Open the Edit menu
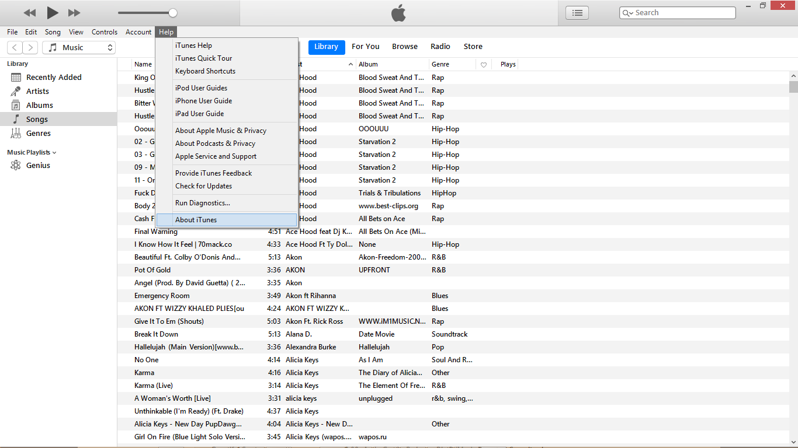 click(x=31, y=32)
